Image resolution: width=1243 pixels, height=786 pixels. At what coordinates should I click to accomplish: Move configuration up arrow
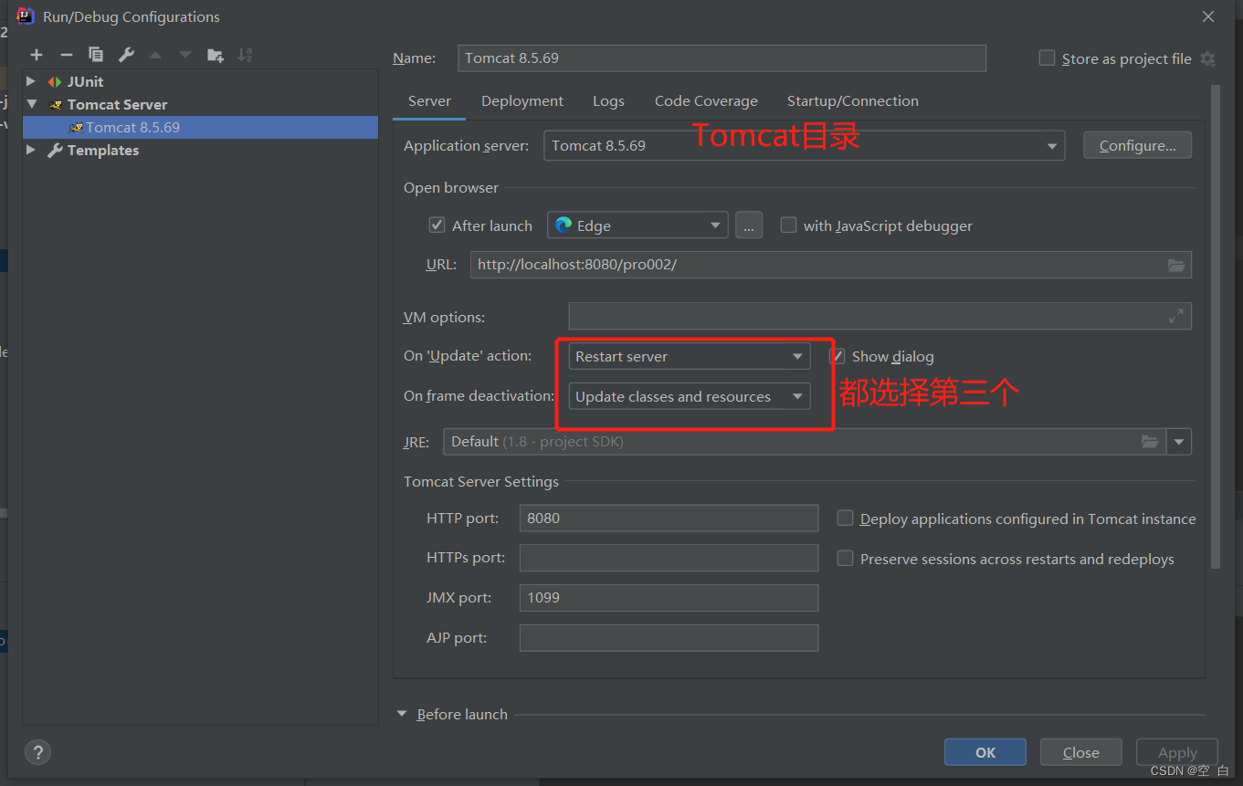click(155, 55)
